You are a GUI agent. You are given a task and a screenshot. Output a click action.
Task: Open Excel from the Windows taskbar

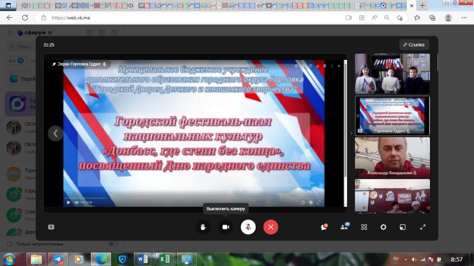(164, 259)
